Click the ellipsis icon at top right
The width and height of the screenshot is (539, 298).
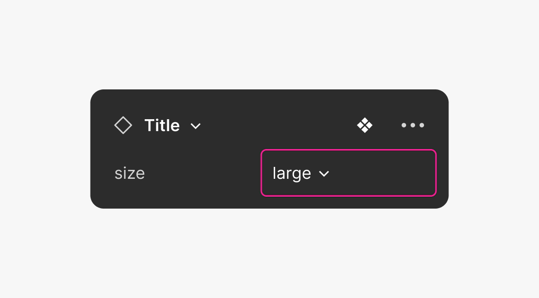click(x=413, y=125)
